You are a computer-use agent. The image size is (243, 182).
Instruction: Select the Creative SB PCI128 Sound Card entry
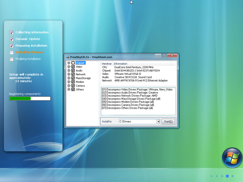click(x=133, y=77)
